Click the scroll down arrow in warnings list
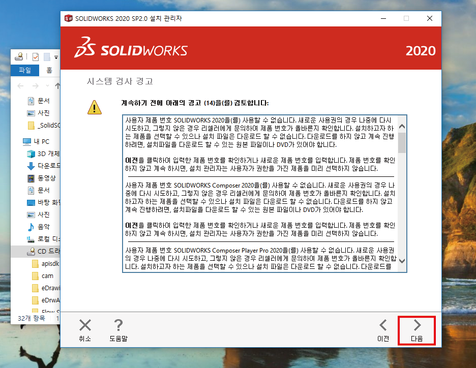 pos(402,261)
